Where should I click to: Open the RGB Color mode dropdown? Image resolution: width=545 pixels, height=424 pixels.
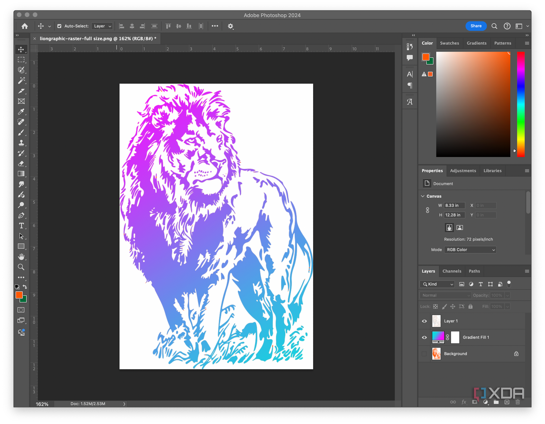pyautogui.click(x=470, y=250)
